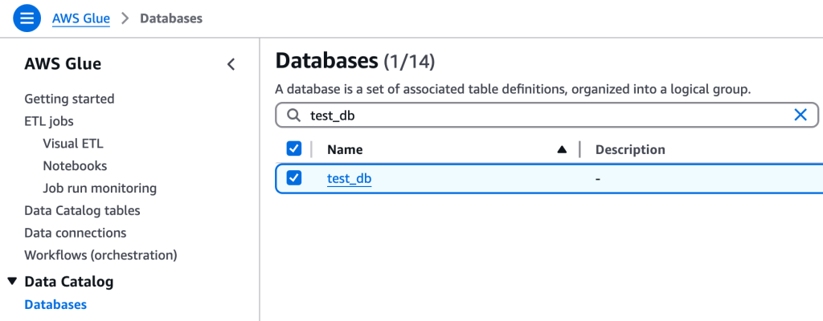Click the Description column header
The width and height of the screenshot is (823, 321).
pyautogui.click(x=630, y=149)
